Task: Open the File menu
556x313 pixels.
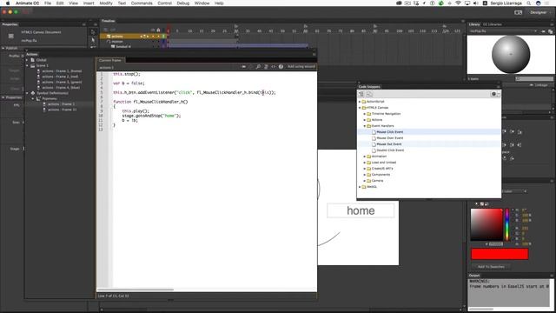Action: click(x=48, y=3)
